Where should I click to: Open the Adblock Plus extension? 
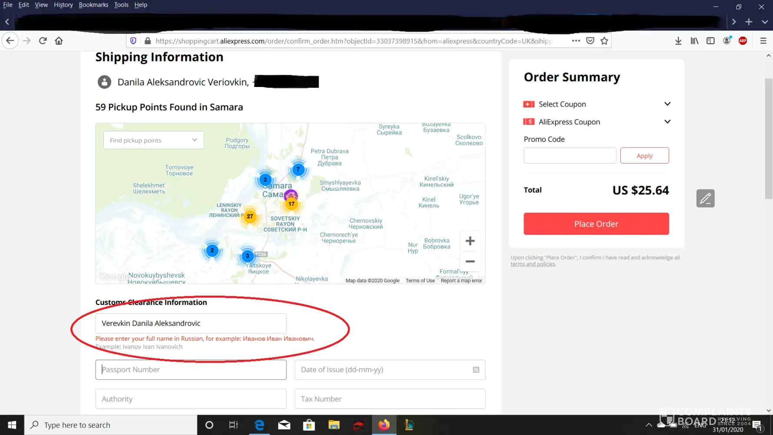click(743, 41)
